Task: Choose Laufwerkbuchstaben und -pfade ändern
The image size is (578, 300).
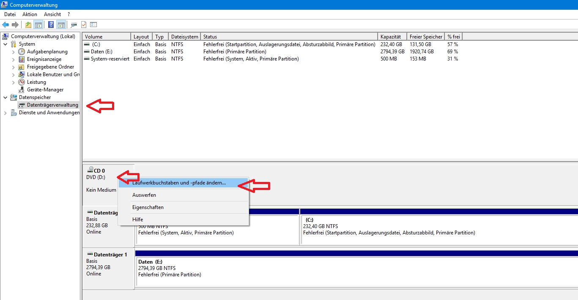Action: tap(183, 183)
